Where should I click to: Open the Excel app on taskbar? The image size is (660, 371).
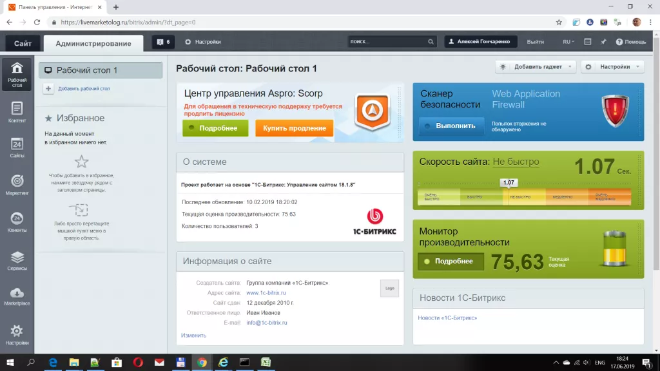pyautogui.click(x=266, y=362)
